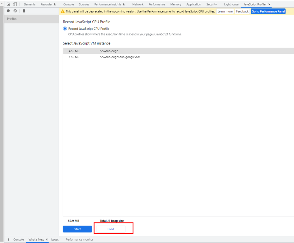Delete profiles using the trash icon
The height and width of the screenshot is (243, 294).
tap(24, 10)
